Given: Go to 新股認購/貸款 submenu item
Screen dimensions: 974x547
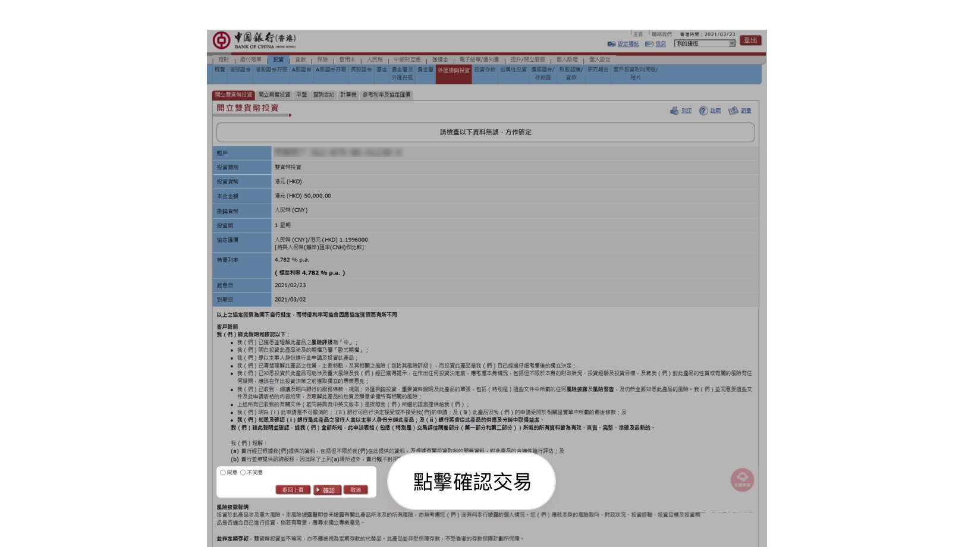Looking at the screenshot, I should click(571, 73).
